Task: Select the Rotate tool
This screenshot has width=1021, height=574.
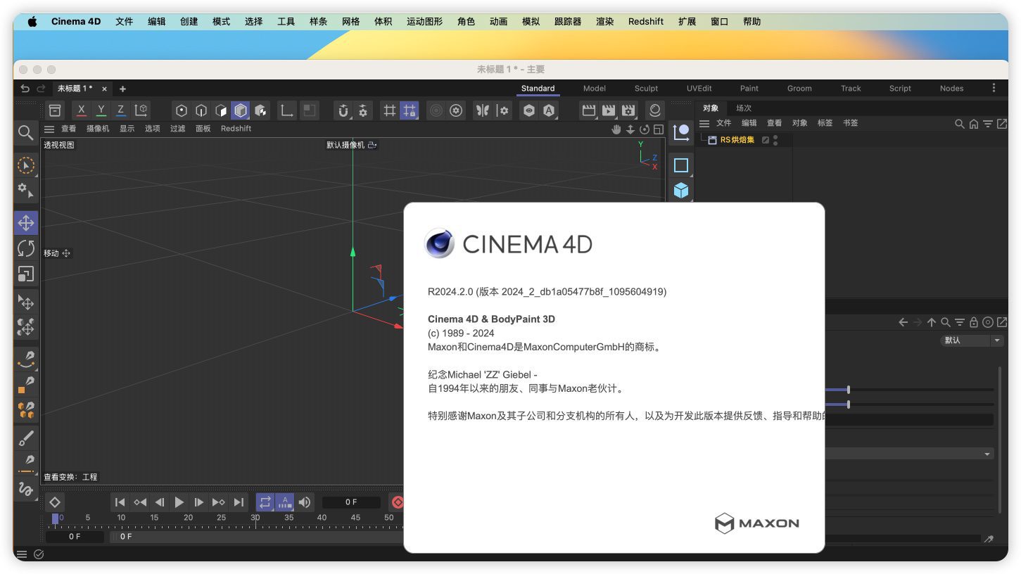Action: [x=26, y=248]
